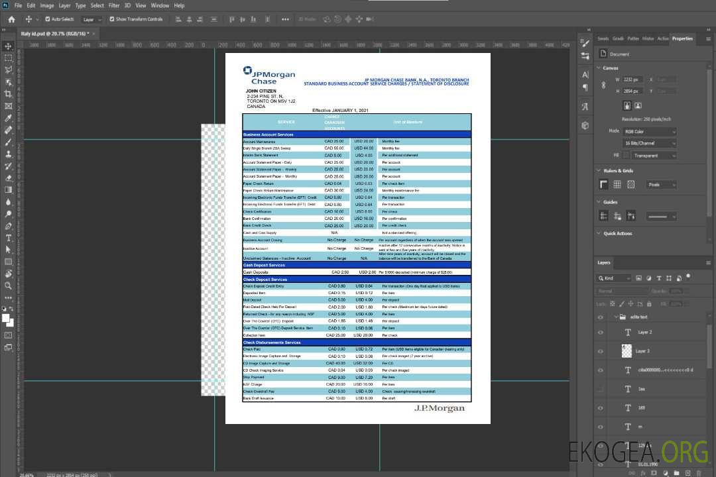This screenshot has width=716, height=477.
Task: Click the canvas height H field
Action: [x=632, y=91]
